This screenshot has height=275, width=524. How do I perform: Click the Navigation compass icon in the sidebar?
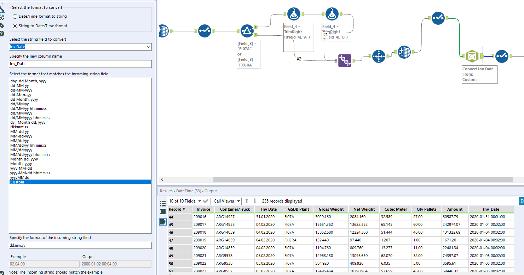[2, 17]
